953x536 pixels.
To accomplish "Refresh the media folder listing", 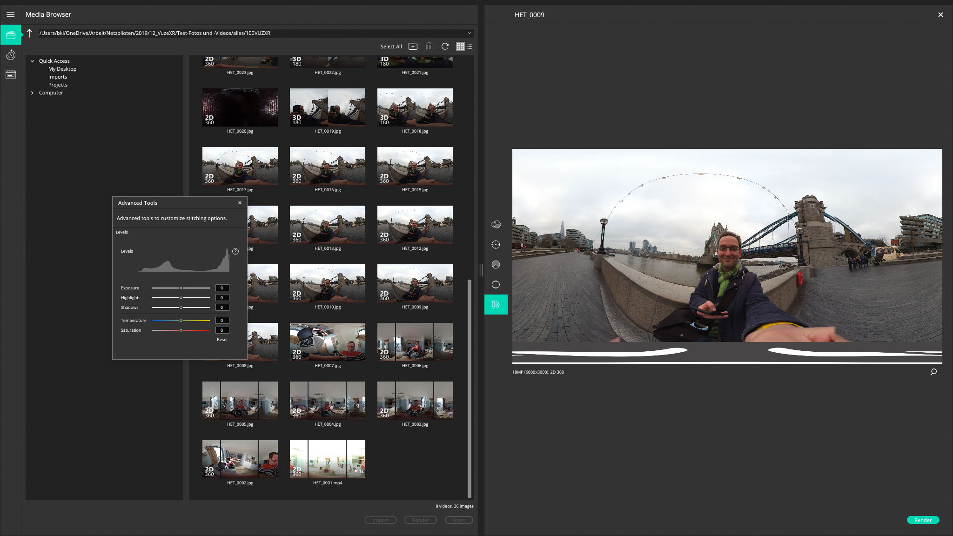I will (x=445, y=46).
